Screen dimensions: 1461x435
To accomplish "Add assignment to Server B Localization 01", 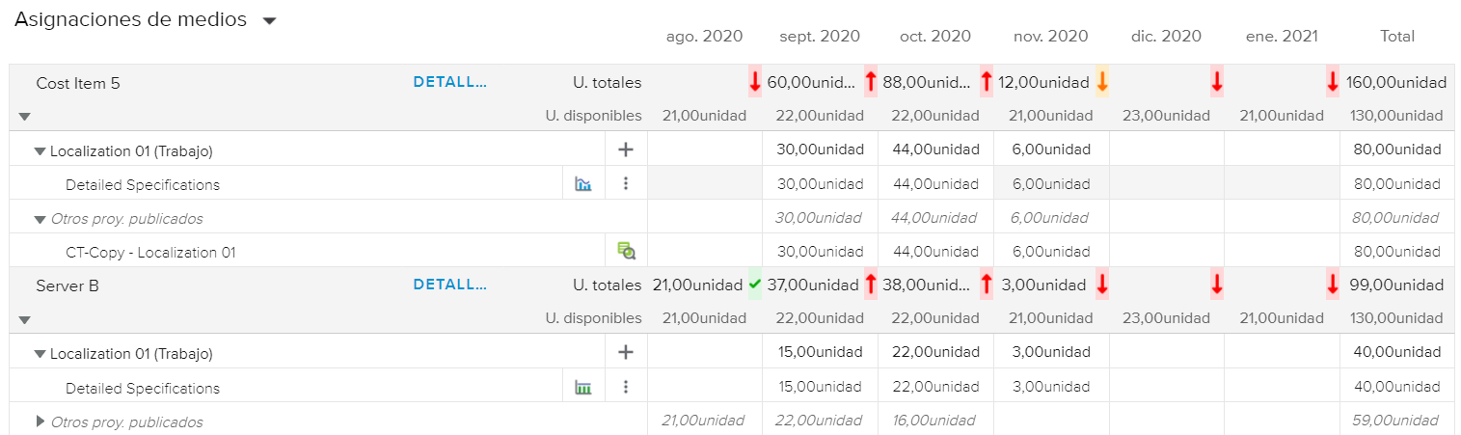I will pos(626,352).
